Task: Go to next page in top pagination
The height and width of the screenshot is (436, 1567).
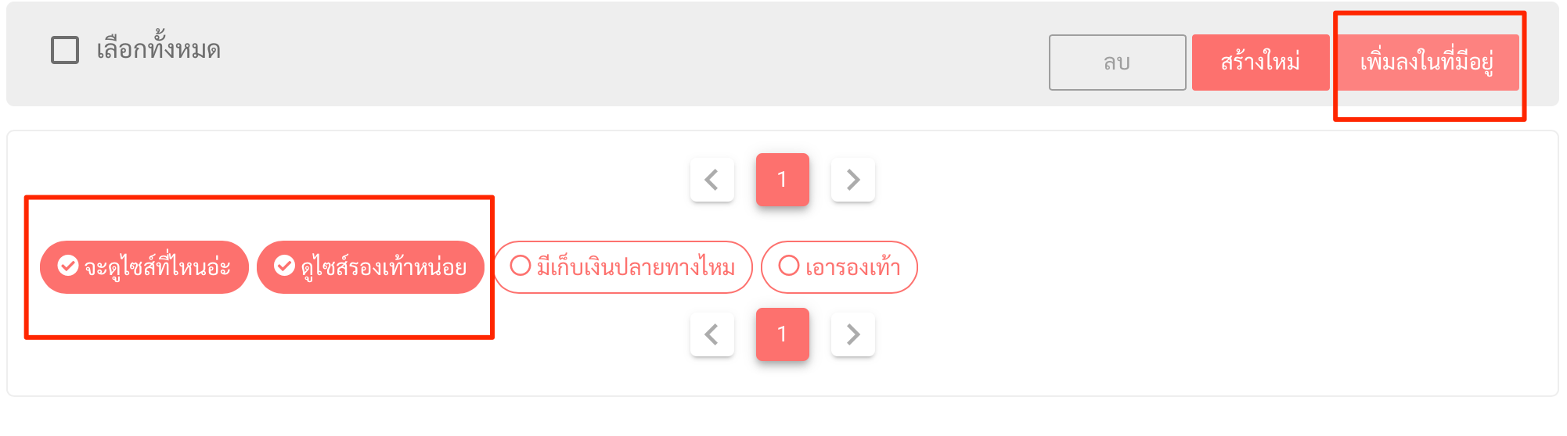Action: (852, 180)
